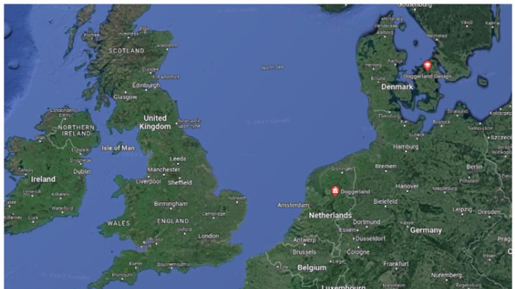The image size is (515, 289).
Task: Click the Manchester city label
Action: [x=164, y=170]
